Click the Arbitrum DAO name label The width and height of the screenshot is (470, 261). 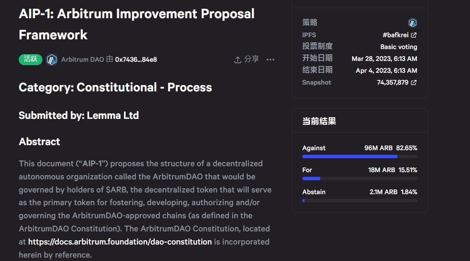pyautogui.click(x=84, y=60)
